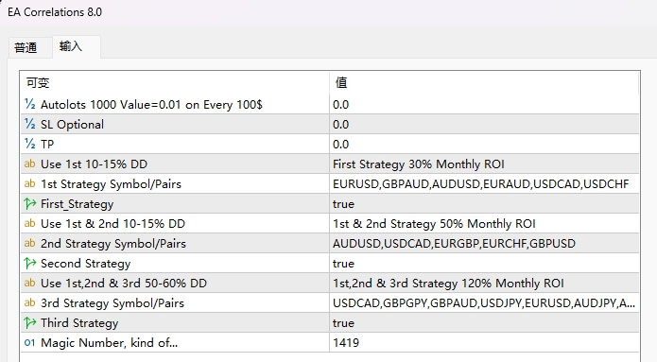Select the 2nd Strategy Symbol/Pairs label

(113, 244)
